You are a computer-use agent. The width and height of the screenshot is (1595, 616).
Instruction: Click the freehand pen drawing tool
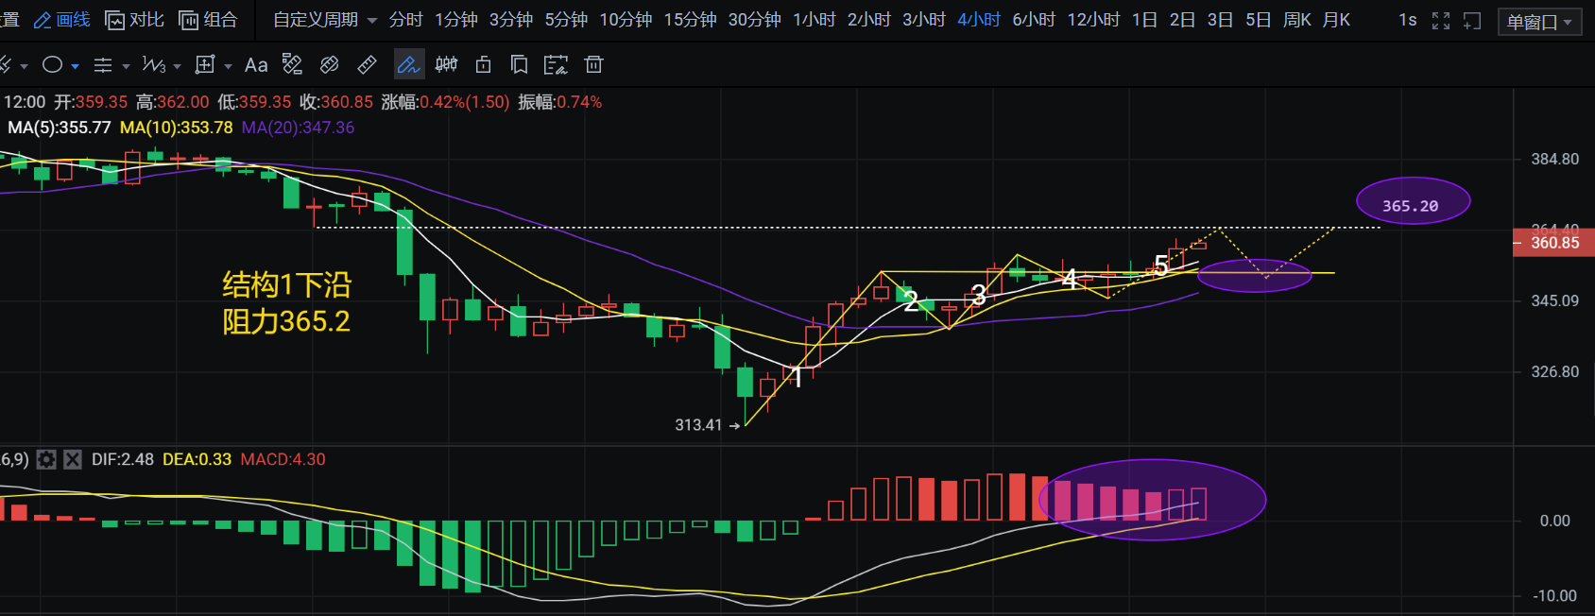(408, 65)
